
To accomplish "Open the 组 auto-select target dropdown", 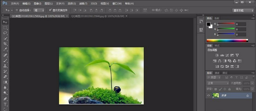I will (39, 10).
